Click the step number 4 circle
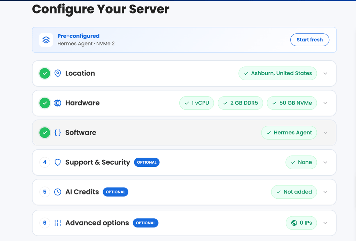The height and width of the screenshot is (241, 356). pyautogui.click(x=45, y=162)
